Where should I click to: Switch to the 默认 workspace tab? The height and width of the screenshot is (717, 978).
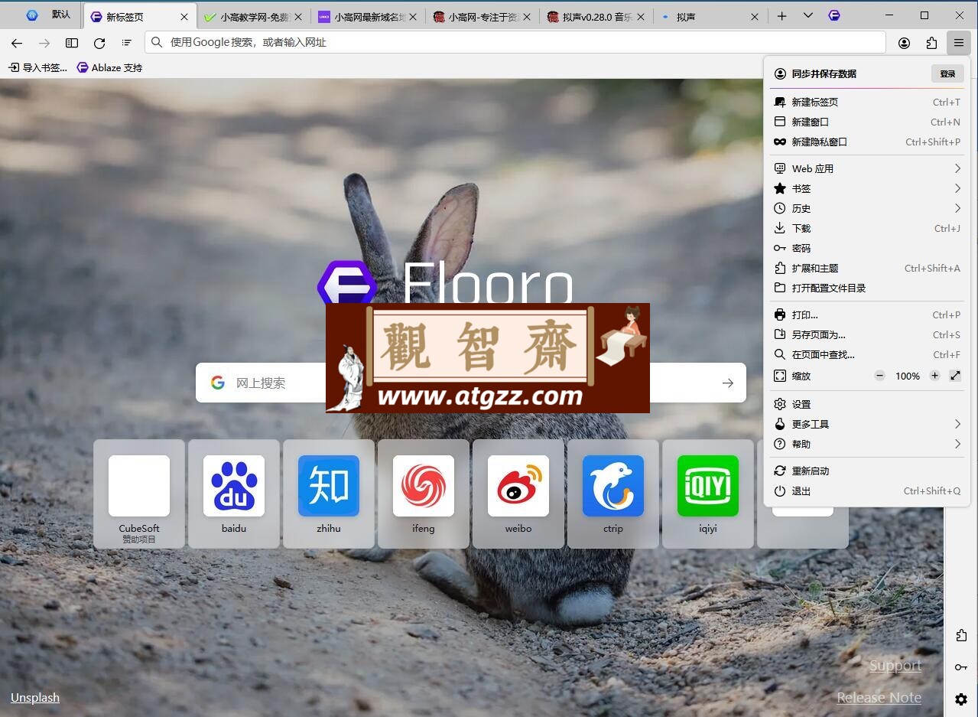[47, 15]
